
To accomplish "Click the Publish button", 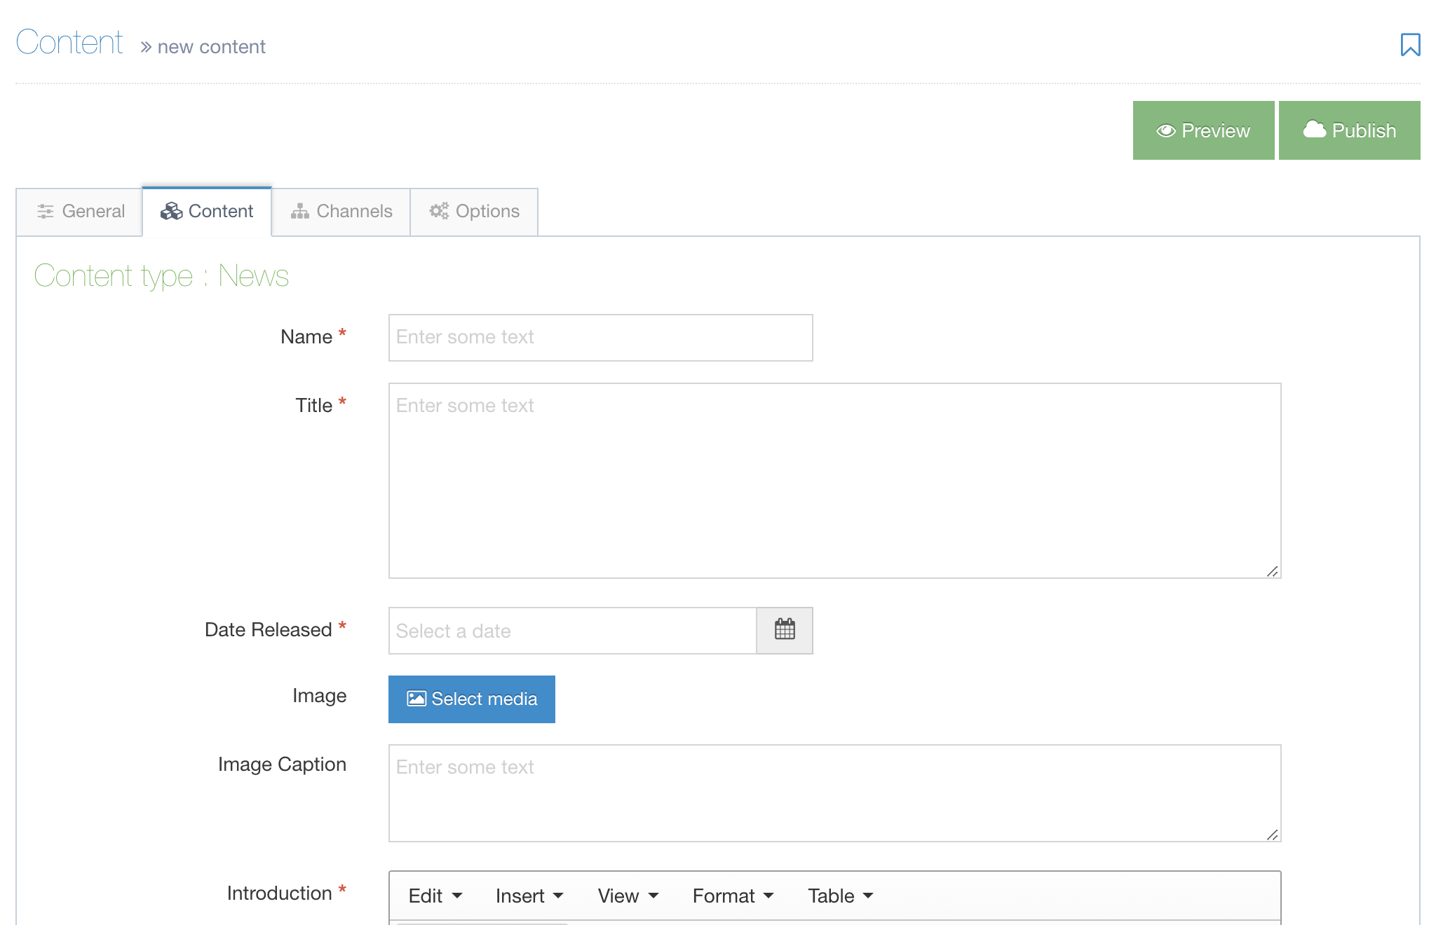I will (x=1349, y=130).
